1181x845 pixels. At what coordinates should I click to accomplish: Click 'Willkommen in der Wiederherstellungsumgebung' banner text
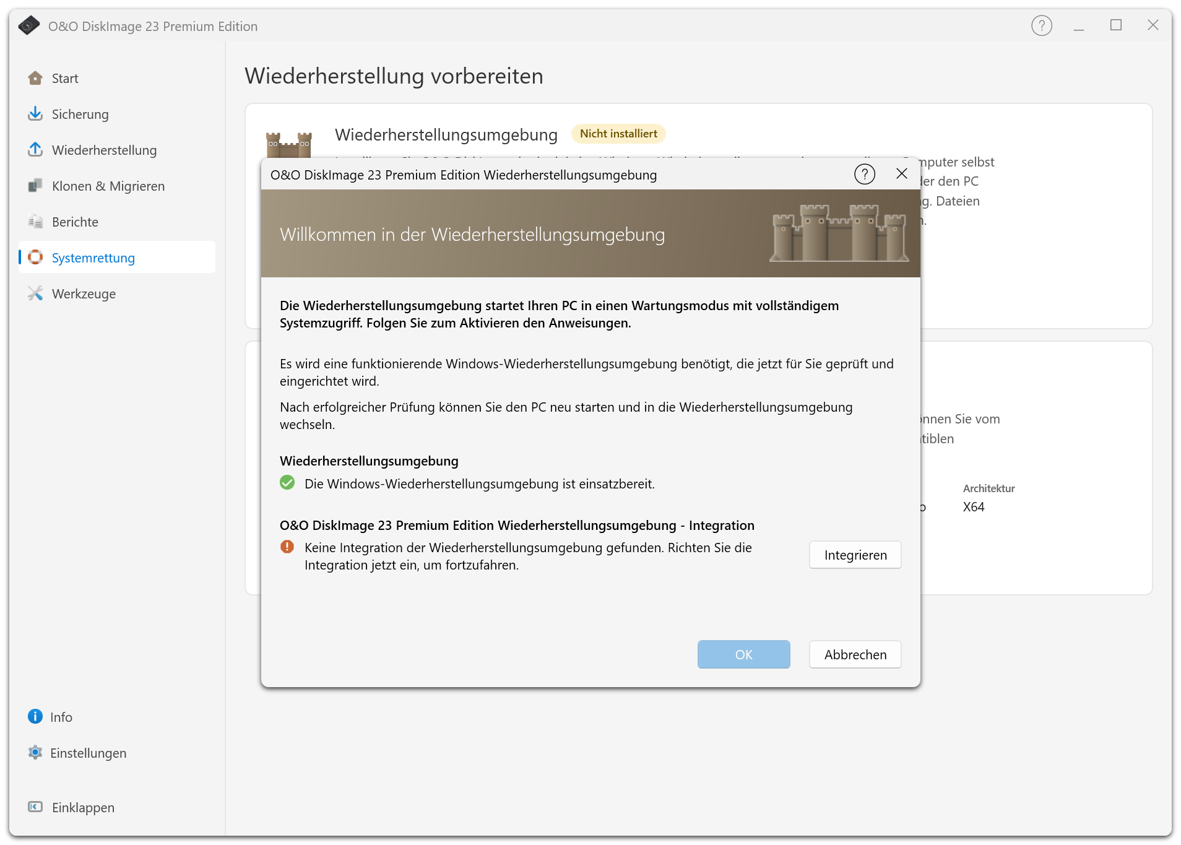472,235
